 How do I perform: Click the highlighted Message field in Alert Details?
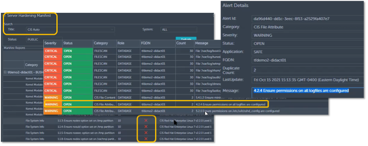(308, 92)
